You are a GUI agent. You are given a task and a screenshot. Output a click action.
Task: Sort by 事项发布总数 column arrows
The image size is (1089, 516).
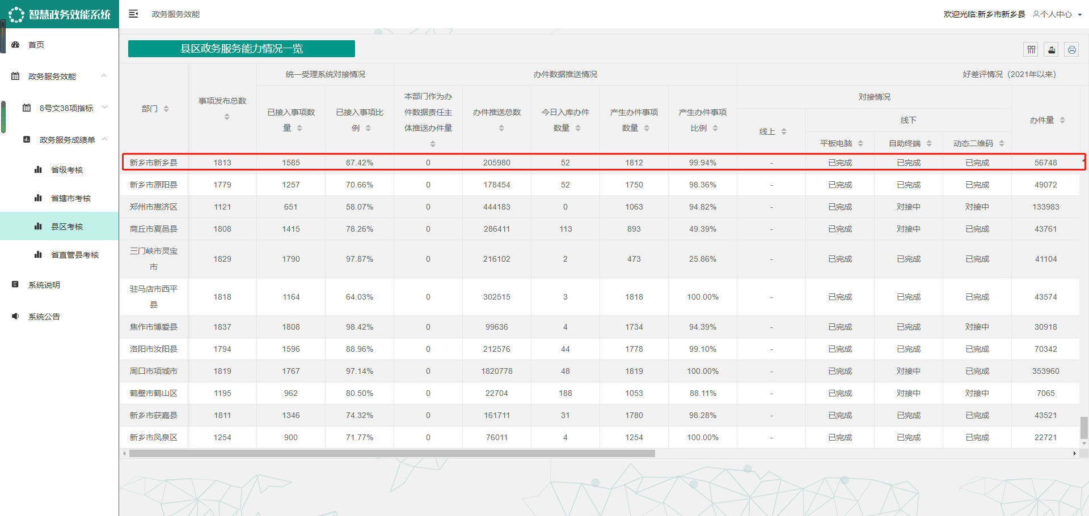pos(227,117)
